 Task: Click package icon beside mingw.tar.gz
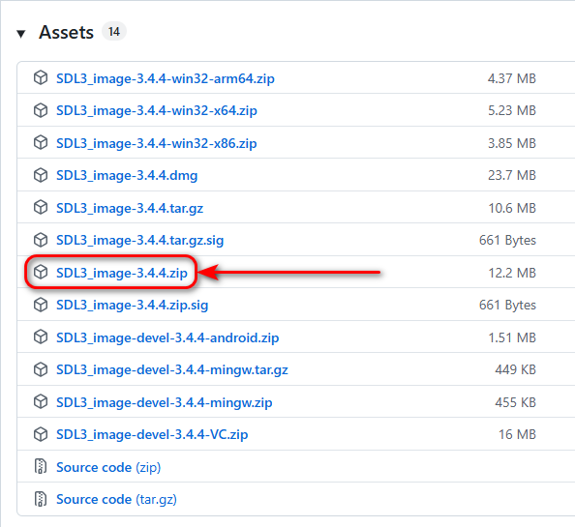tap(41, 369)
